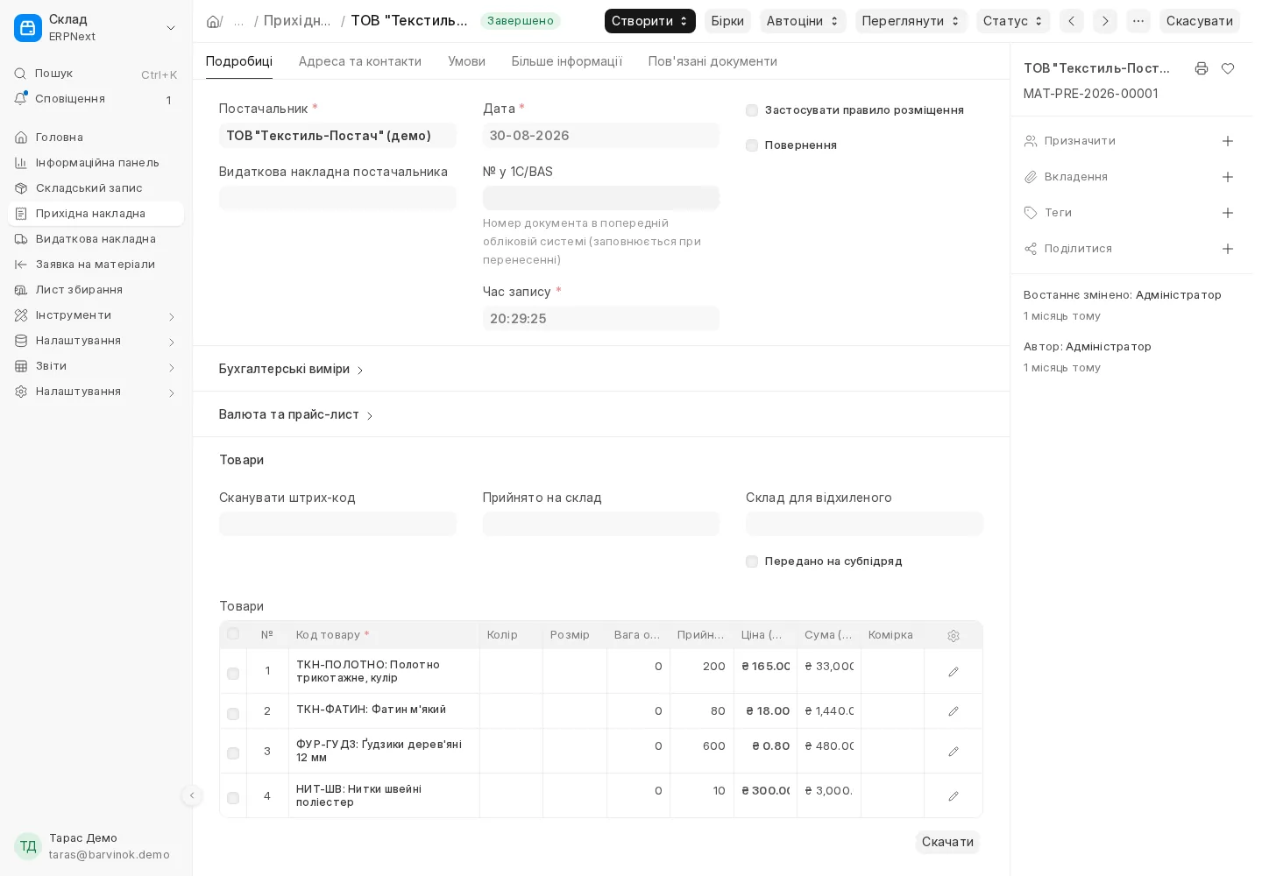The height and width of the screenshot is (876, 1262).
Task: Click the Сканувати штрих-код input field
Action: pyautogui.click(x=337, y=524)
